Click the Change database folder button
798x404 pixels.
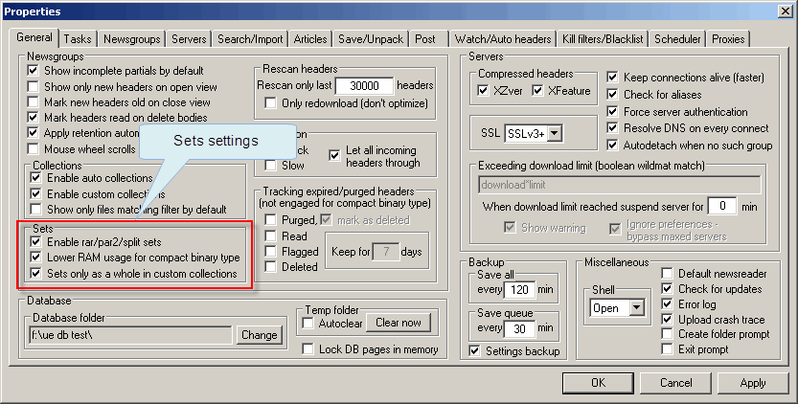coord(259,335)
